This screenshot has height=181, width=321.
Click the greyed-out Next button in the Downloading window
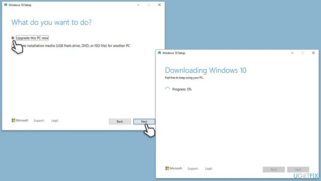298,169
